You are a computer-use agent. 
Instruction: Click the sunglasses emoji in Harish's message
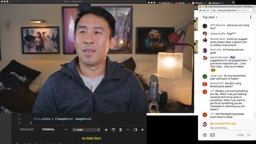click(213, 70)
